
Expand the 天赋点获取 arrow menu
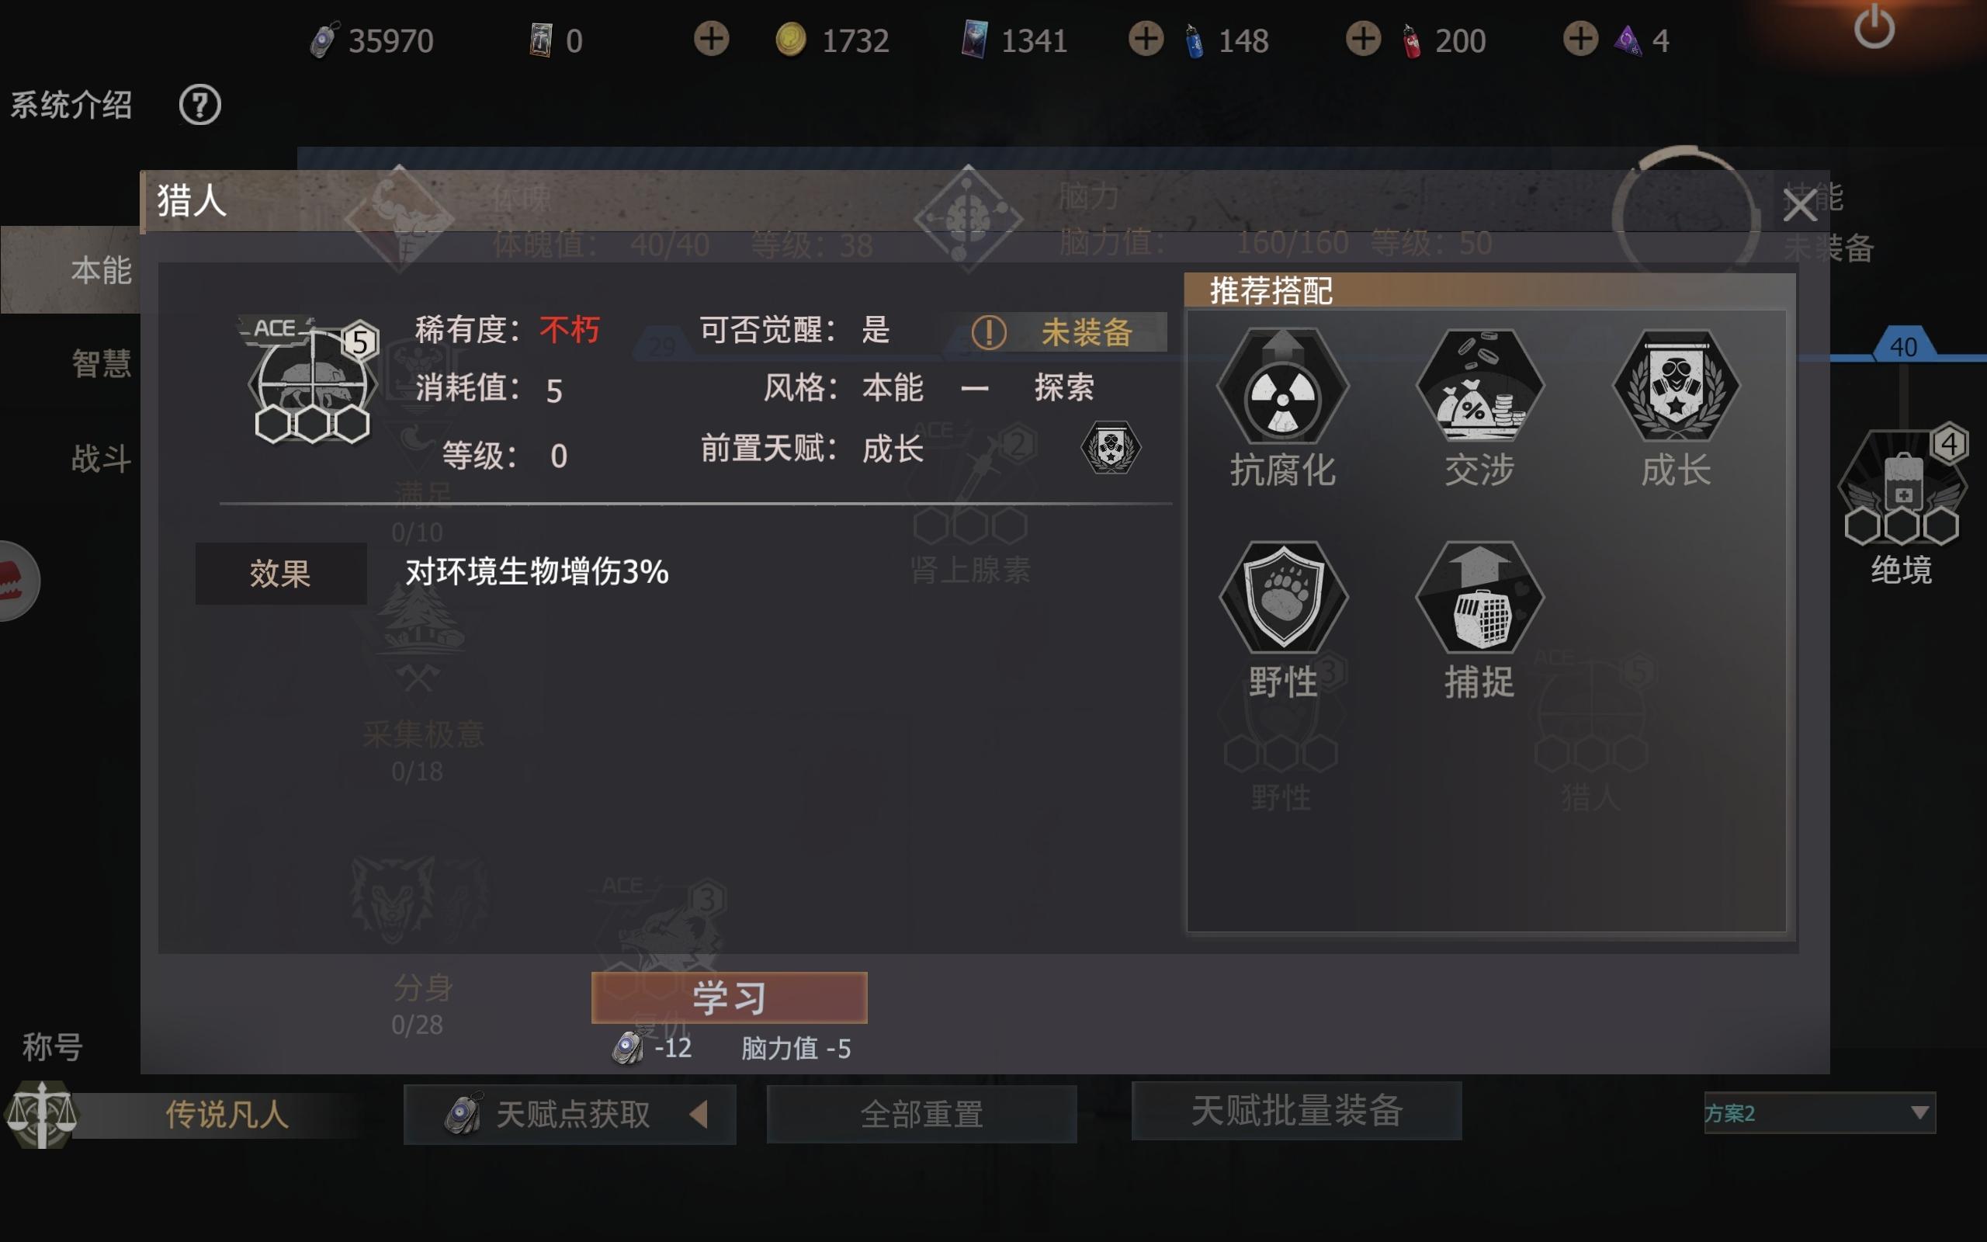pyautogui.click(x=699, y=1115)
